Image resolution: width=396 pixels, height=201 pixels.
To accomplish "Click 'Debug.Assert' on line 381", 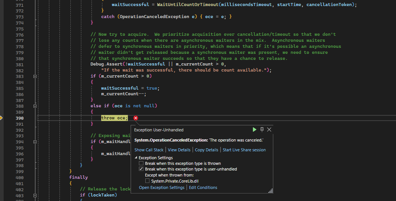I will 107,64.
